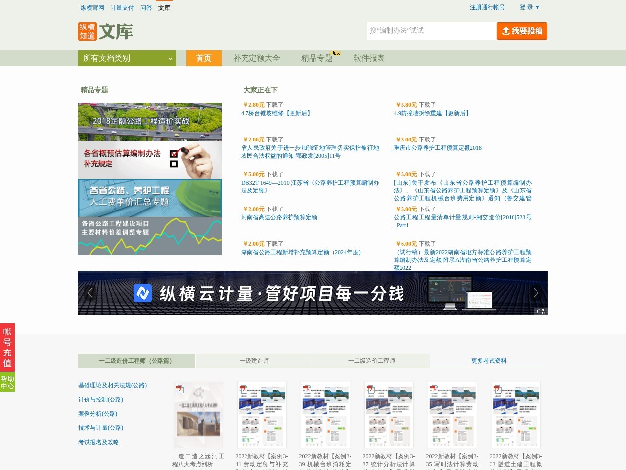This screenshot has height=470, width=626.
Task: Open the 4.7桥台锥坡维修【更新后】link
Action: click(x=277, y=113)
